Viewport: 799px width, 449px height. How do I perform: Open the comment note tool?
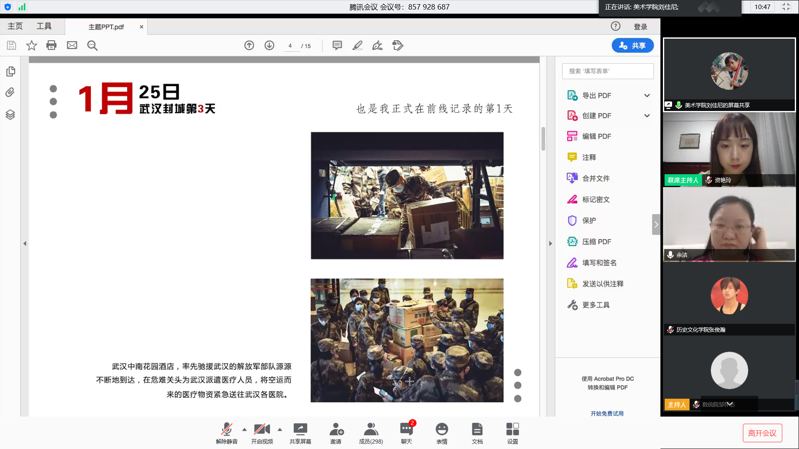(x=337, y=45)
